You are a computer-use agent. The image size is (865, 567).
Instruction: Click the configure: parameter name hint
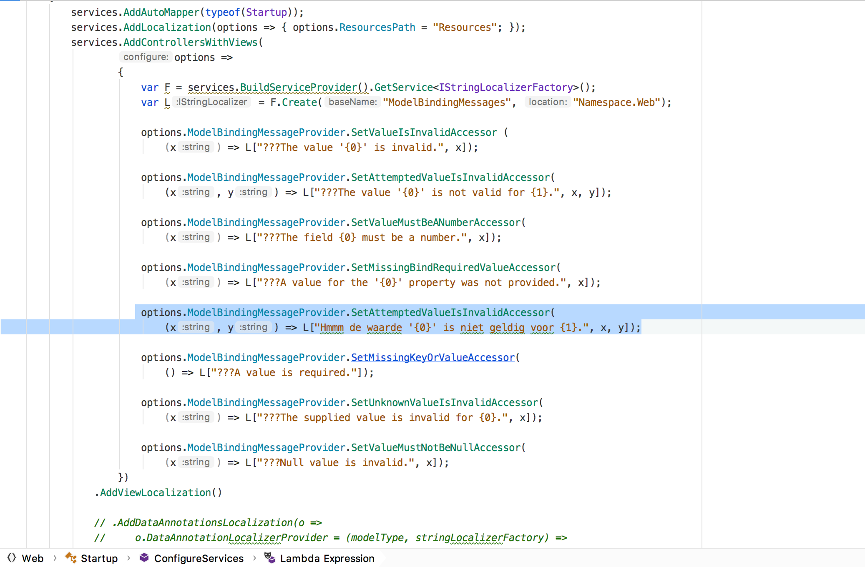pyautogui.click(x=145, y=57)
